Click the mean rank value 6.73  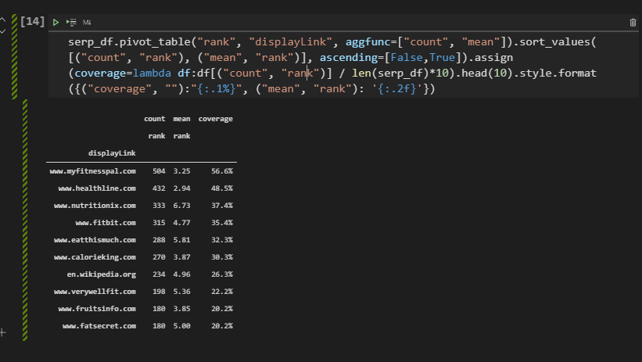[x=181, y=206]
